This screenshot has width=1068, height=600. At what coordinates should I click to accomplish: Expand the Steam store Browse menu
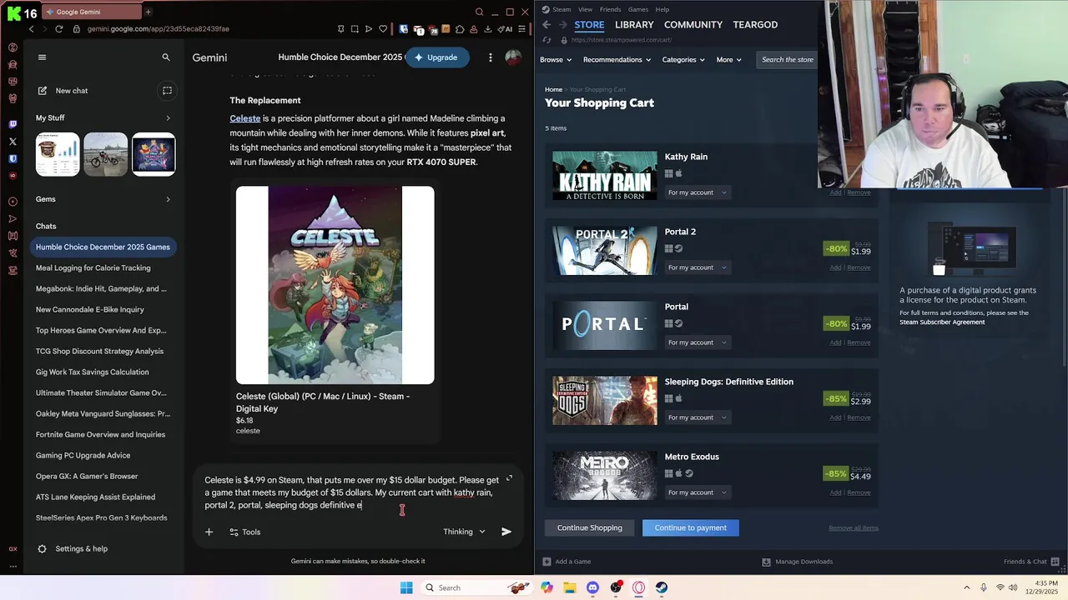click(x=556, y=60)
